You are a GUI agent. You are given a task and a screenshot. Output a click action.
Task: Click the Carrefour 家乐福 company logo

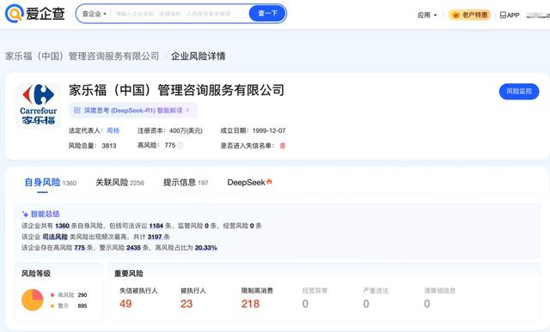pos(38,106)
